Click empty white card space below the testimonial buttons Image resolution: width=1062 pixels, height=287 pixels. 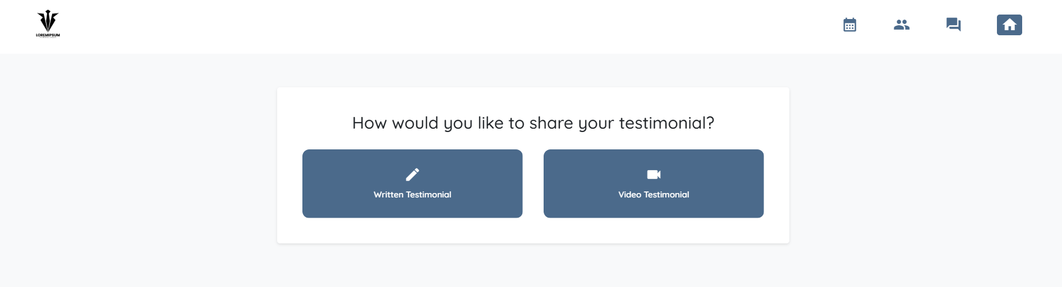pyautogui.click(x=533, y=230)
